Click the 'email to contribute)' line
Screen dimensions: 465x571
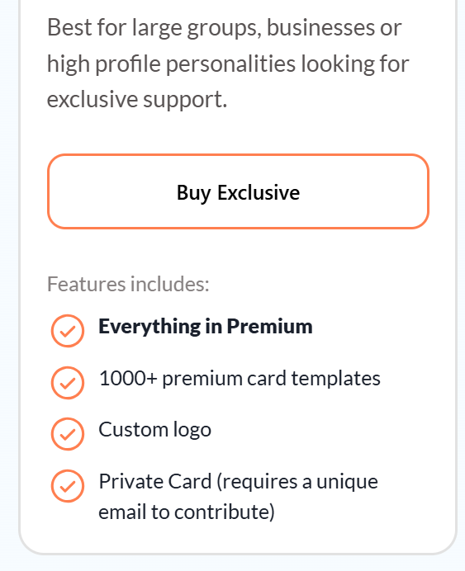pyautogui.click(x=187, y=512)
